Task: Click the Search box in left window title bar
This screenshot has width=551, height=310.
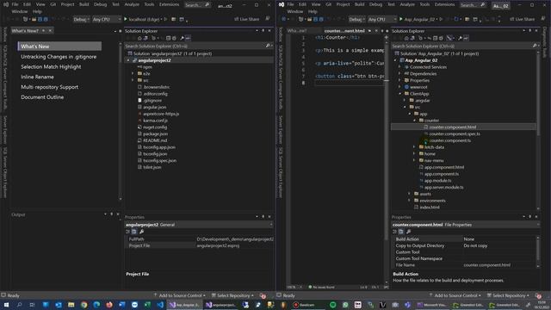Action: [x=197, y=5]
